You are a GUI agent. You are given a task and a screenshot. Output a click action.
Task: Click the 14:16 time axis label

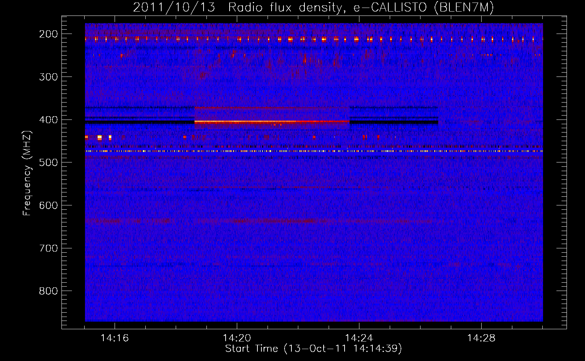(x=115, y=338)
